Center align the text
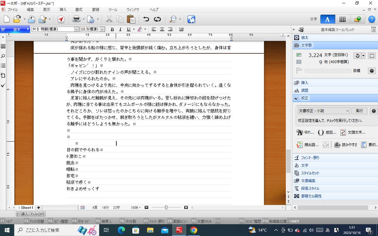The width and height of the screenshot is (378, 236). (x=162, y=29)
